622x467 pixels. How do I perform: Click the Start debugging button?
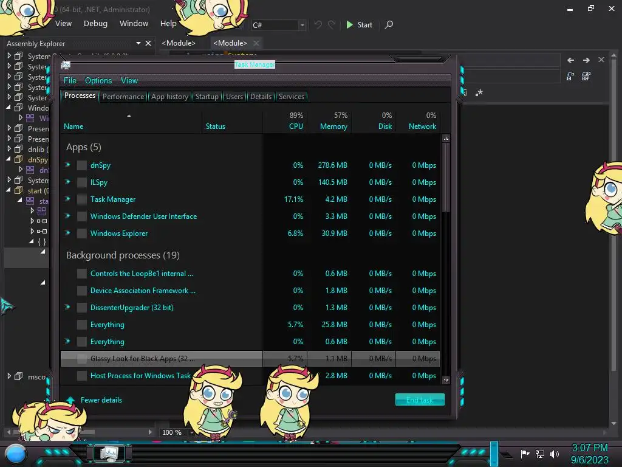point(360,24)
